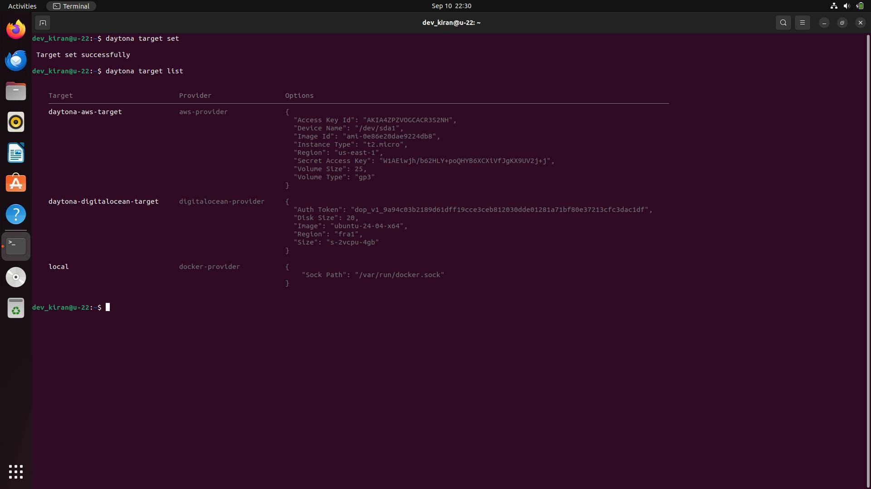Open the network status icon
Screen dimensions: 871x489
pos(834,6)
